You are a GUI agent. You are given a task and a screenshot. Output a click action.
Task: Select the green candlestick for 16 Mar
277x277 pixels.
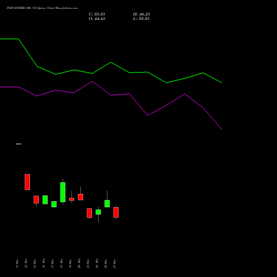(45, 200)
